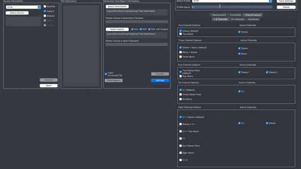Click the grey Analyse button

click(48, 80)
